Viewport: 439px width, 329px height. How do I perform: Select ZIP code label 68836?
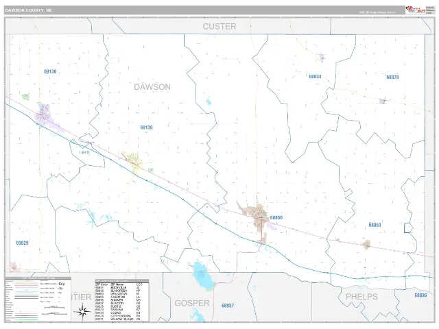point(420,295)
